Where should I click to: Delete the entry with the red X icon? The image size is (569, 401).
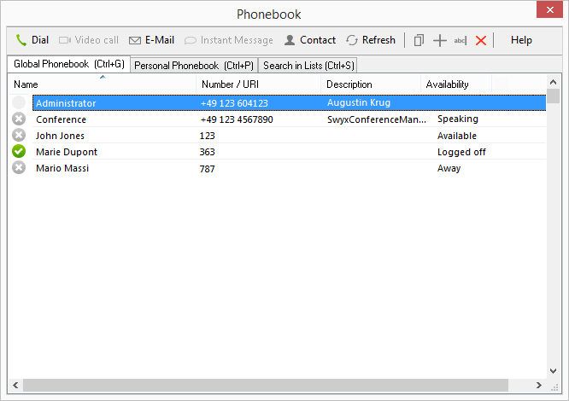[x=481, y=40]
